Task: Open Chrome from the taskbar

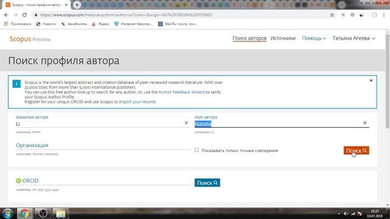Action: tap(24, 214)
